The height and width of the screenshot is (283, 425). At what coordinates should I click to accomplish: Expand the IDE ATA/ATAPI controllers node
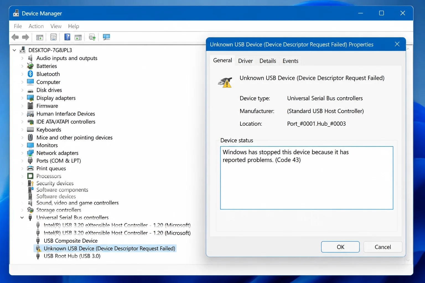click(22, 122)
